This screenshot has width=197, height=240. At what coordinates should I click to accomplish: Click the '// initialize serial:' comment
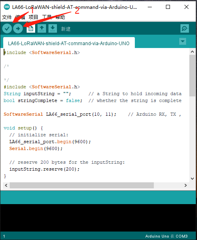[39, 135]
